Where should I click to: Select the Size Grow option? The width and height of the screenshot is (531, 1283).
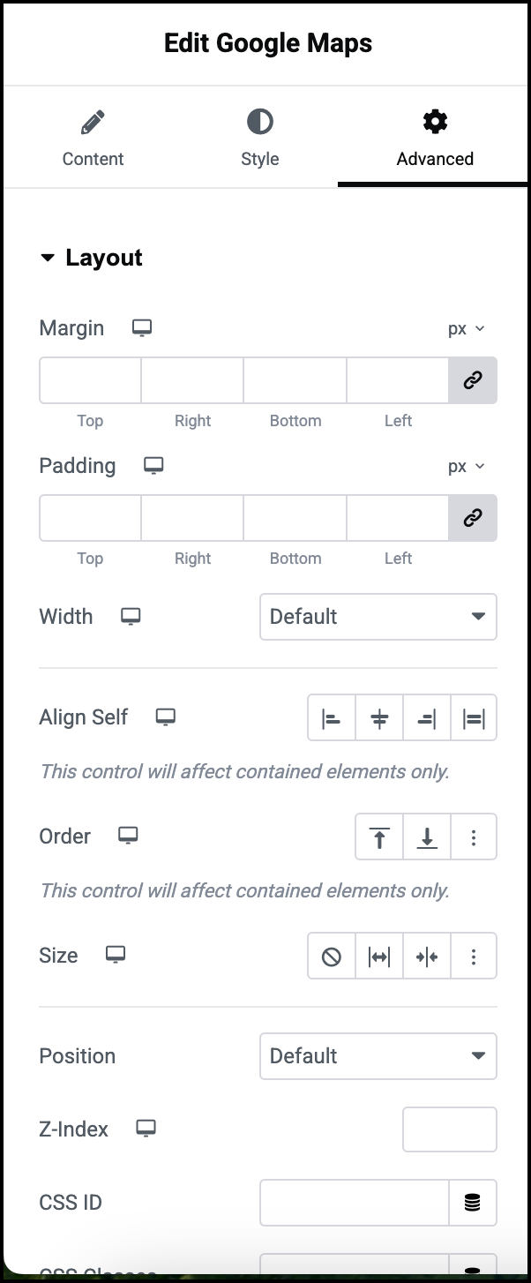tap(378, 956)
